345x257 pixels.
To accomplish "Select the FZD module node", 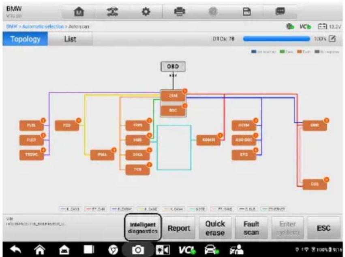I will tap(66, 125).
